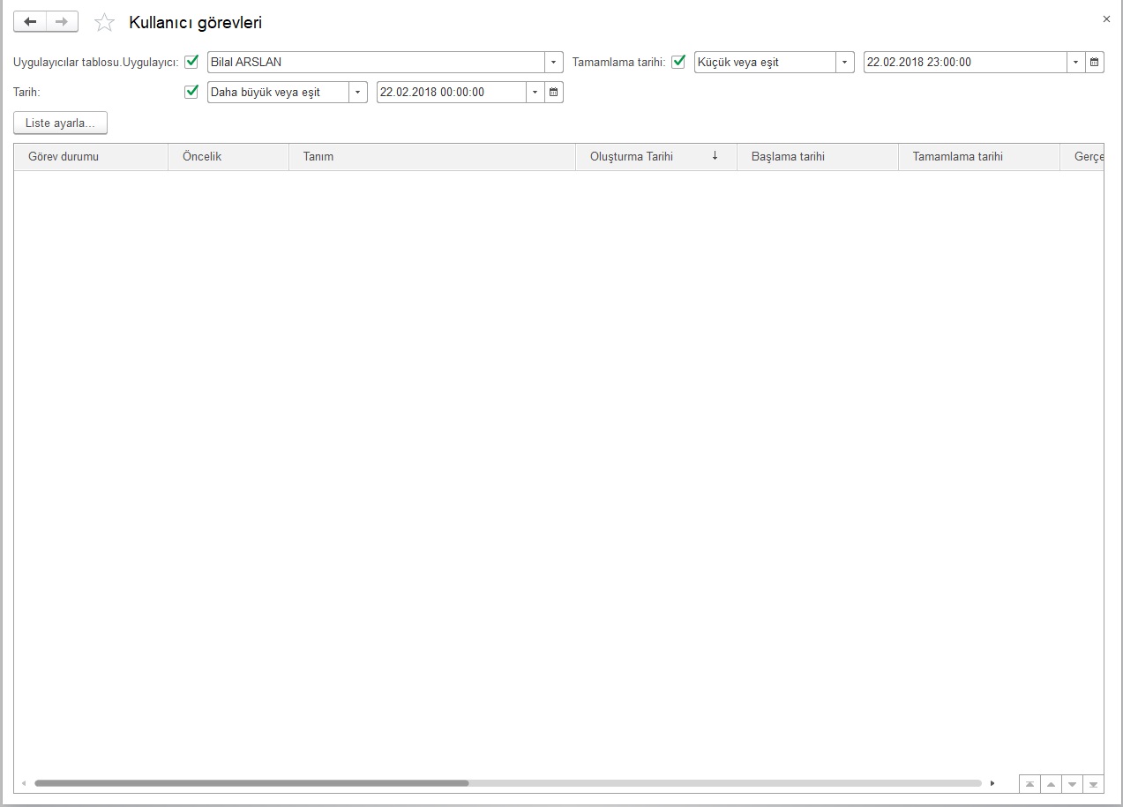1123x807 pixels.
Task: Disable the Tarih filter checkbox
Action: coord(191,92)
